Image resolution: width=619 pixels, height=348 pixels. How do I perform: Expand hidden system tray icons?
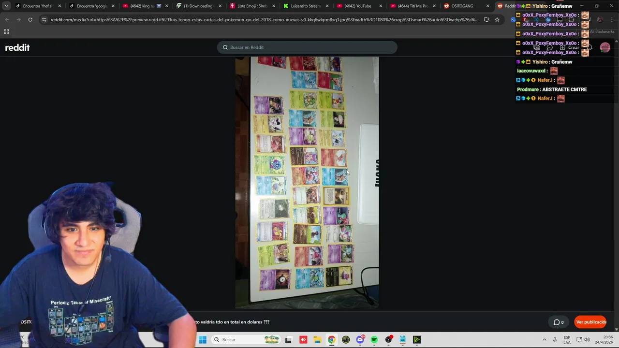545,340
